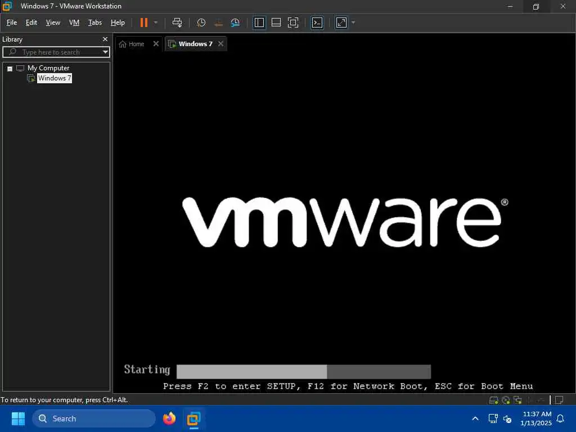Open the View menu

coord(53,22)
